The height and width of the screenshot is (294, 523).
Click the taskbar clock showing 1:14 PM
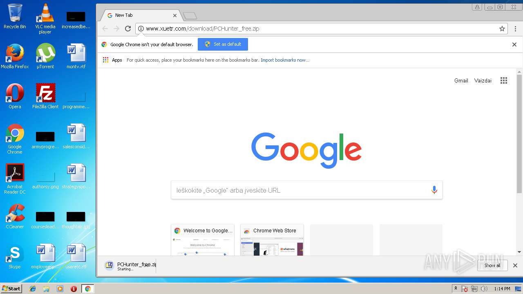click(502, 289)
